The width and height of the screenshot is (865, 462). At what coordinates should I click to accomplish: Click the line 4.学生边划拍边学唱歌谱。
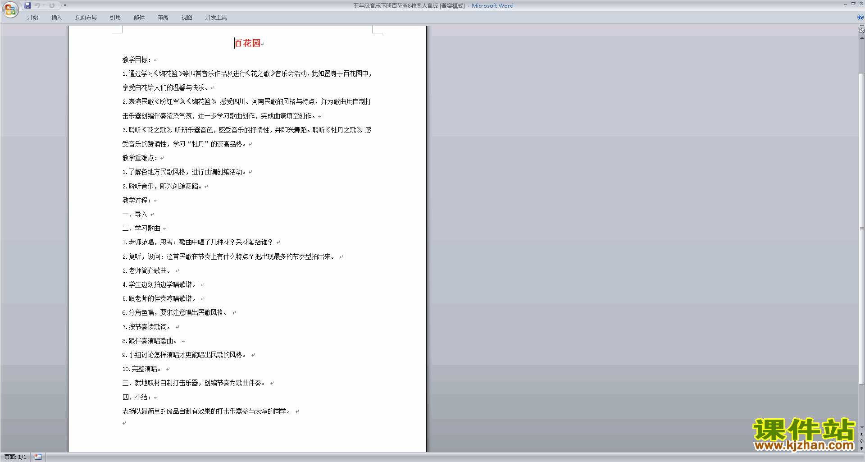click(x=159, y=284)
